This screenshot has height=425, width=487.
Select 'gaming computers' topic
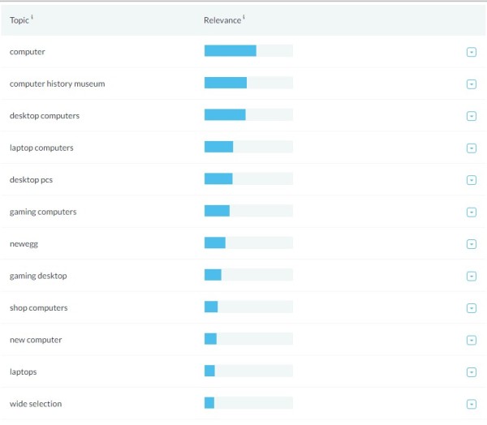tap(43, 212)
